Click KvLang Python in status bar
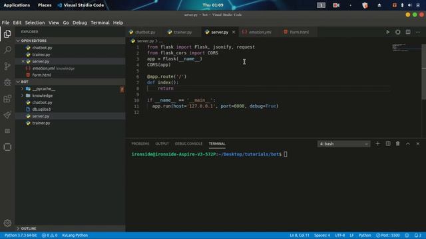The width and height of the screenshot is (426, 239). (x=75, y=235)
